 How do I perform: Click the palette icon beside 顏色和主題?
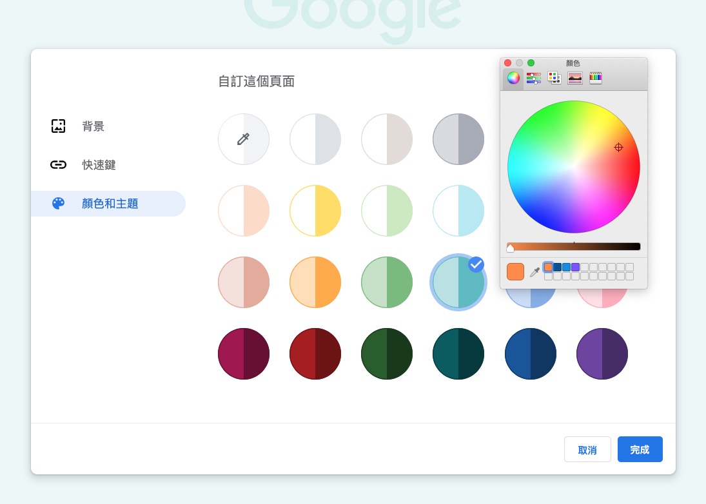pyautogui.click(x=58, y=203)
